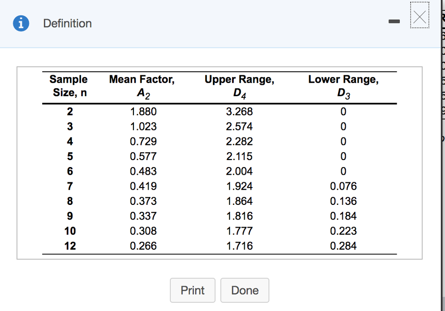The width and height of the screenshot is (445, 311).
Task: Click the minimize dash icon
Action: tap(394, 20)
